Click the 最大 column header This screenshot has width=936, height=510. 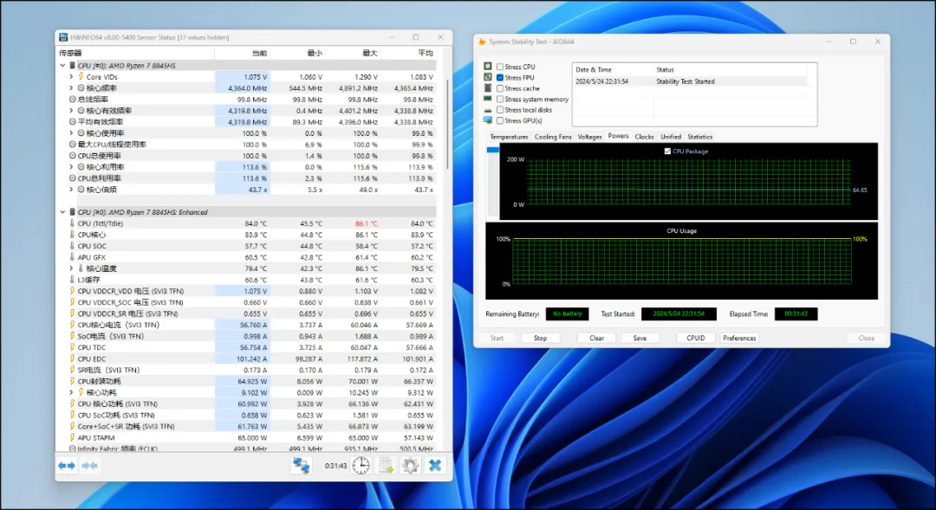(352, 53)
